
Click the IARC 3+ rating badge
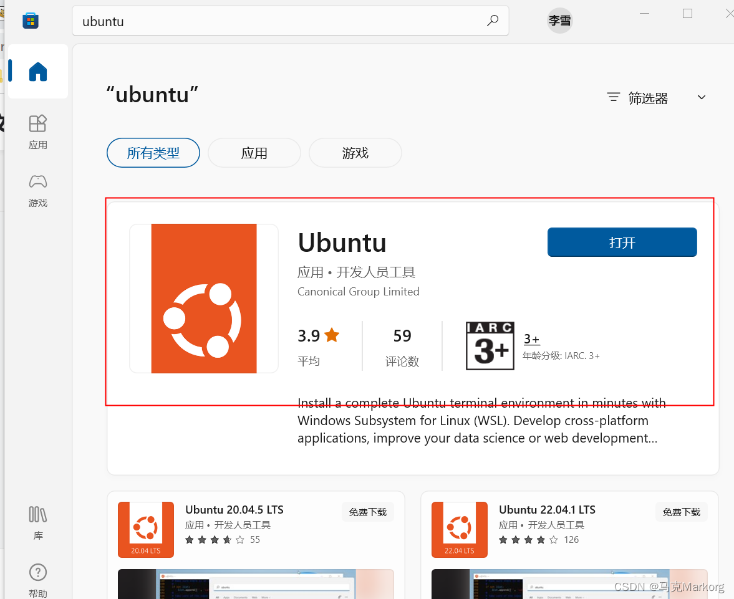490,346
